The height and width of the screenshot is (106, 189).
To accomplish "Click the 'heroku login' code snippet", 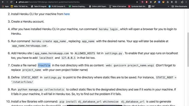I will click(108, 29).
